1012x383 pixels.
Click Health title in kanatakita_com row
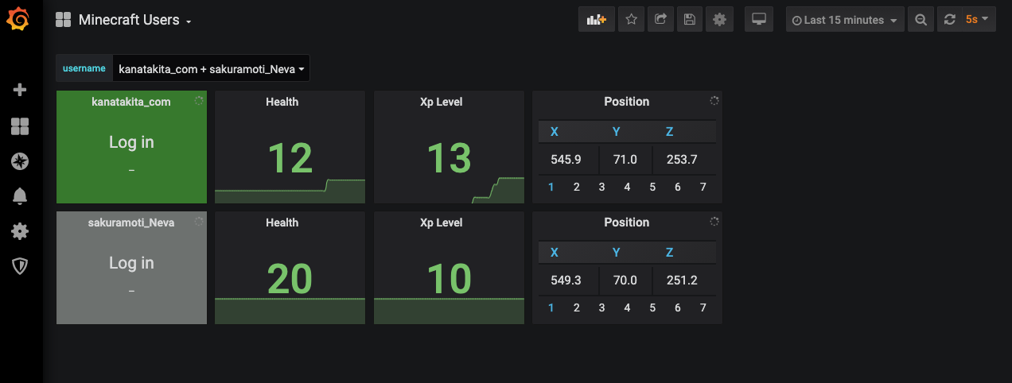[282, 102]
